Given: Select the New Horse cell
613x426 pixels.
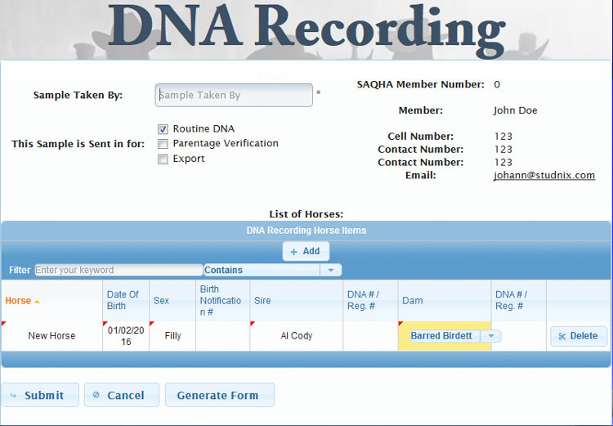Looking at the screenshot, I should (x=51, y=336).
